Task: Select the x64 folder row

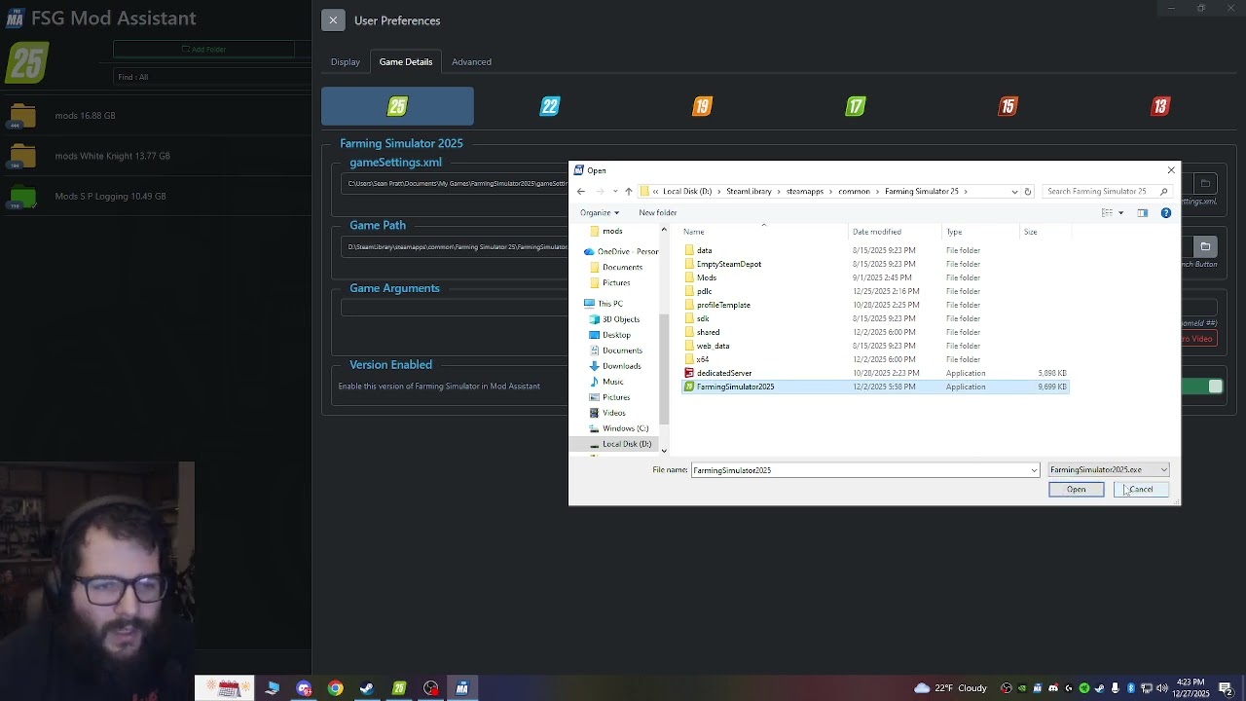Action: (875, 359)
